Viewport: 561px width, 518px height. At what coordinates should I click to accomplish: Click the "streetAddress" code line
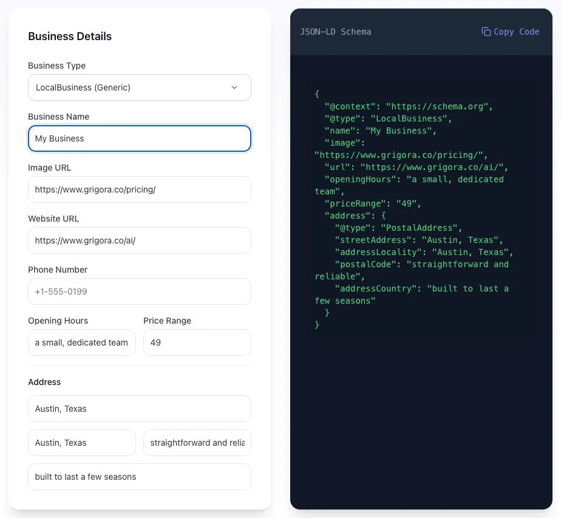click(x=418, y=240)
